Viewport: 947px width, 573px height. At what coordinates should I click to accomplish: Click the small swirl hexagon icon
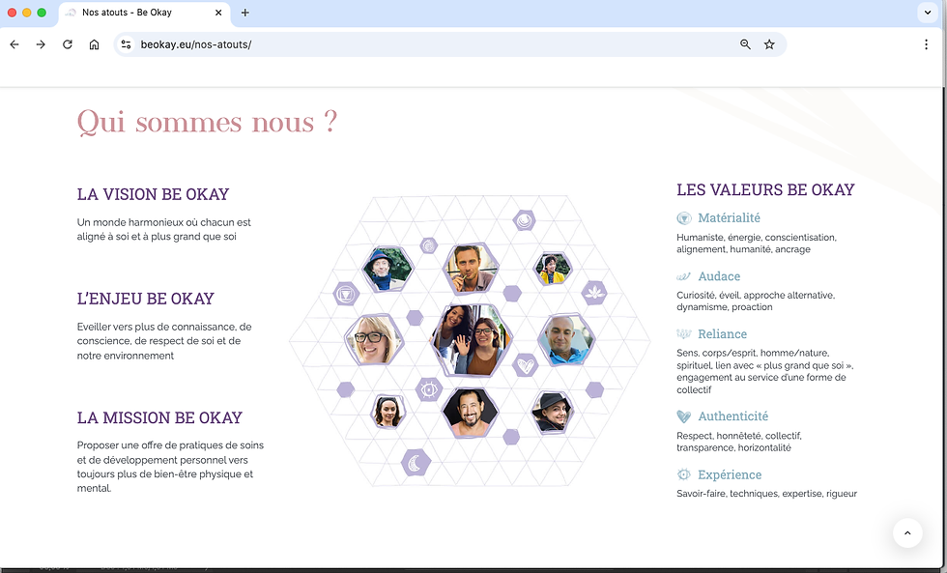point(429,245)
